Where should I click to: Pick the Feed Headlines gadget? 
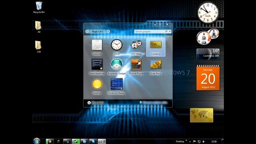(x=97, y=64)
